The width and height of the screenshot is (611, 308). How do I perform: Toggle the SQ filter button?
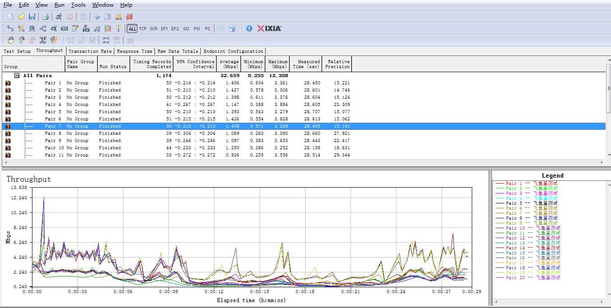[186, 28]
